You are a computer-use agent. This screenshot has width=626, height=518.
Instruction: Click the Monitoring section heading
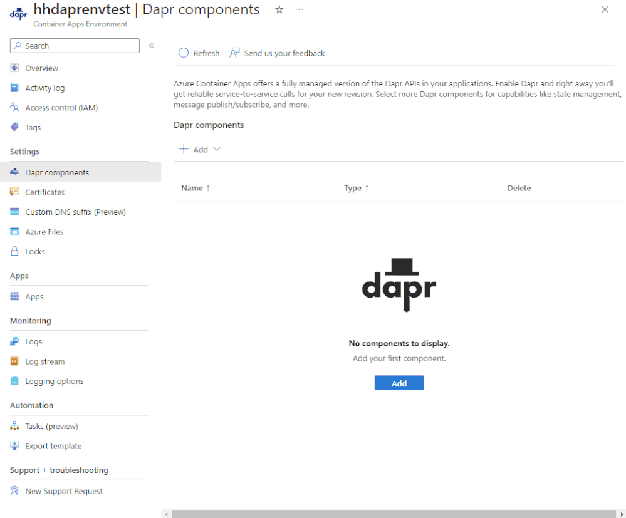[x=30, y=321]
